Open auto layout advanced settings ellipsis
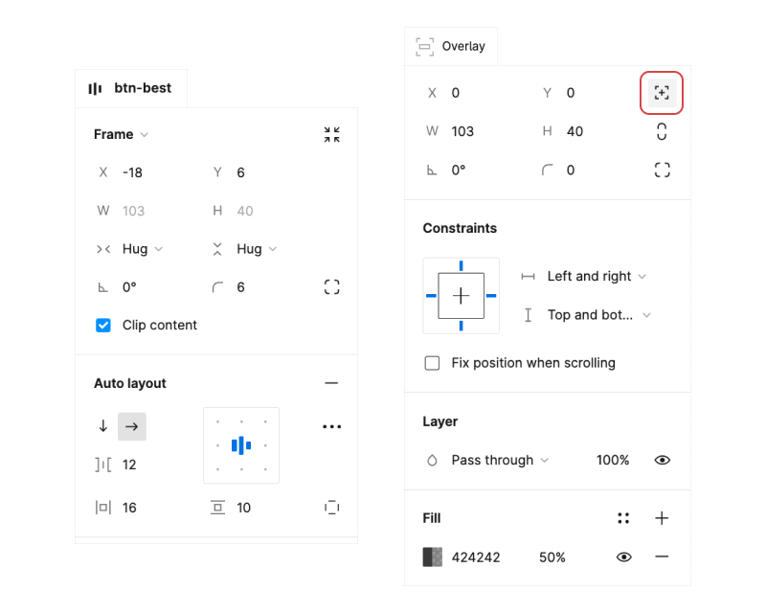 [331, 427]
